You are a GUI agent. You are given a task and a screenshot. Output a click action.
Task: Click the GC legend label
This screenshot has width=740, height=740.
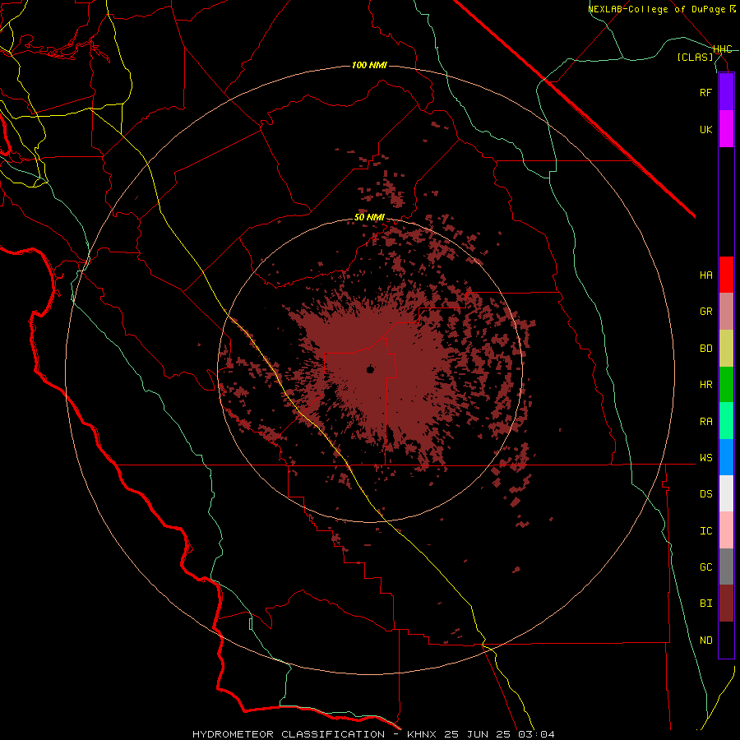(705, 567)
